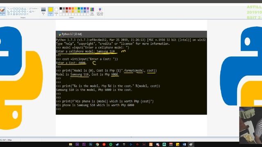Pick the black color swatch

(61, 8)
